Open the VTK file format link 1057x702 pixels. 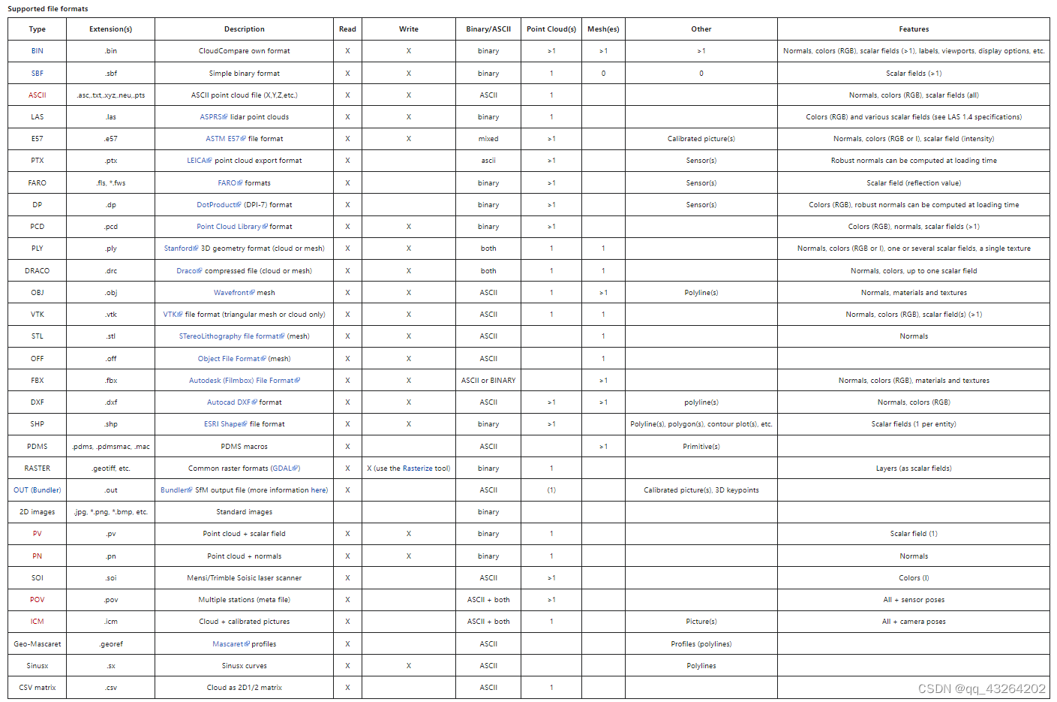[x=173, y=315]
